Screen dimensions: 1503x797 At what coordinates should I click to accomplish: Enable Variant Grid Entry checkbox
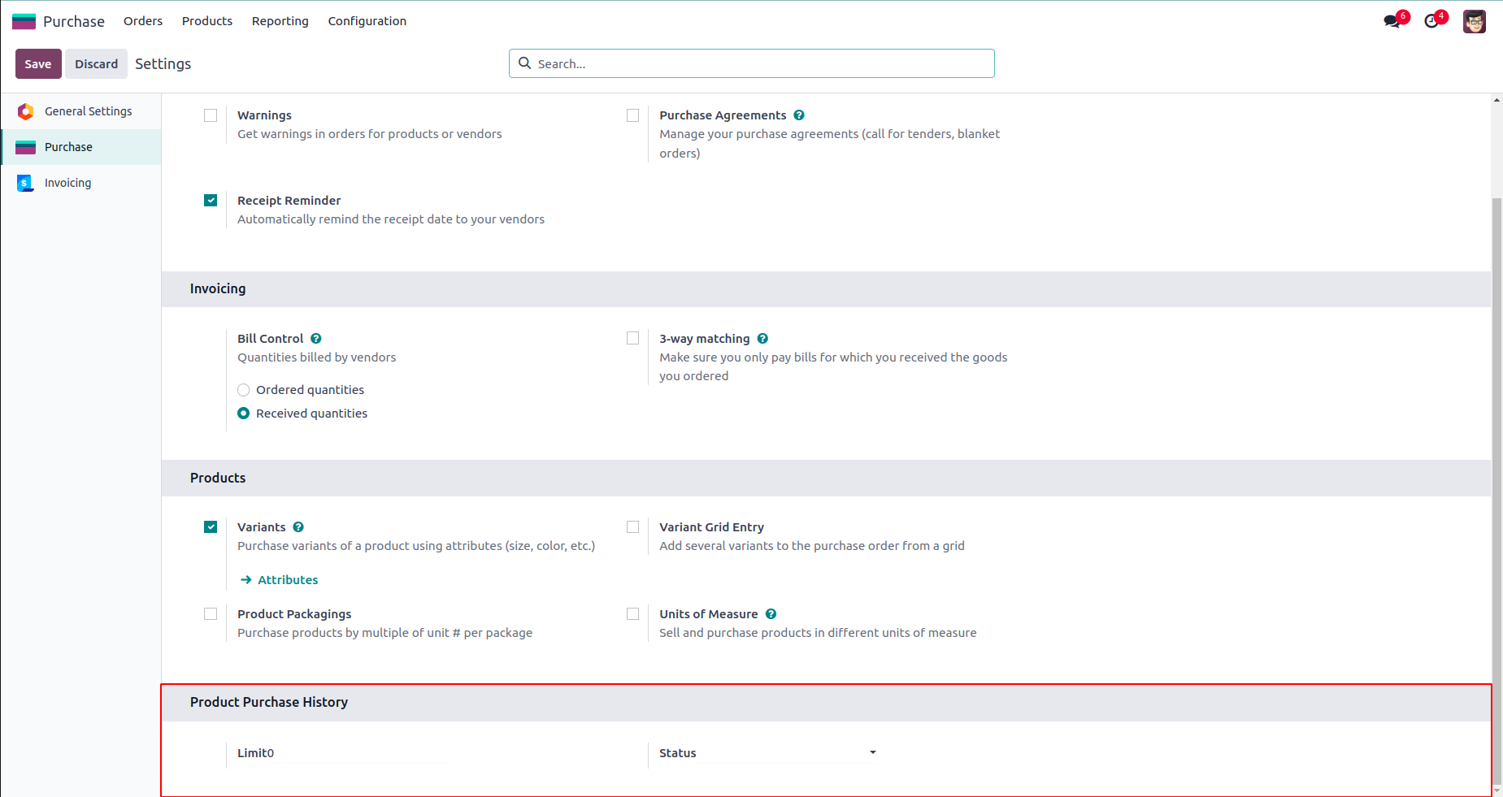coord(632,526)
